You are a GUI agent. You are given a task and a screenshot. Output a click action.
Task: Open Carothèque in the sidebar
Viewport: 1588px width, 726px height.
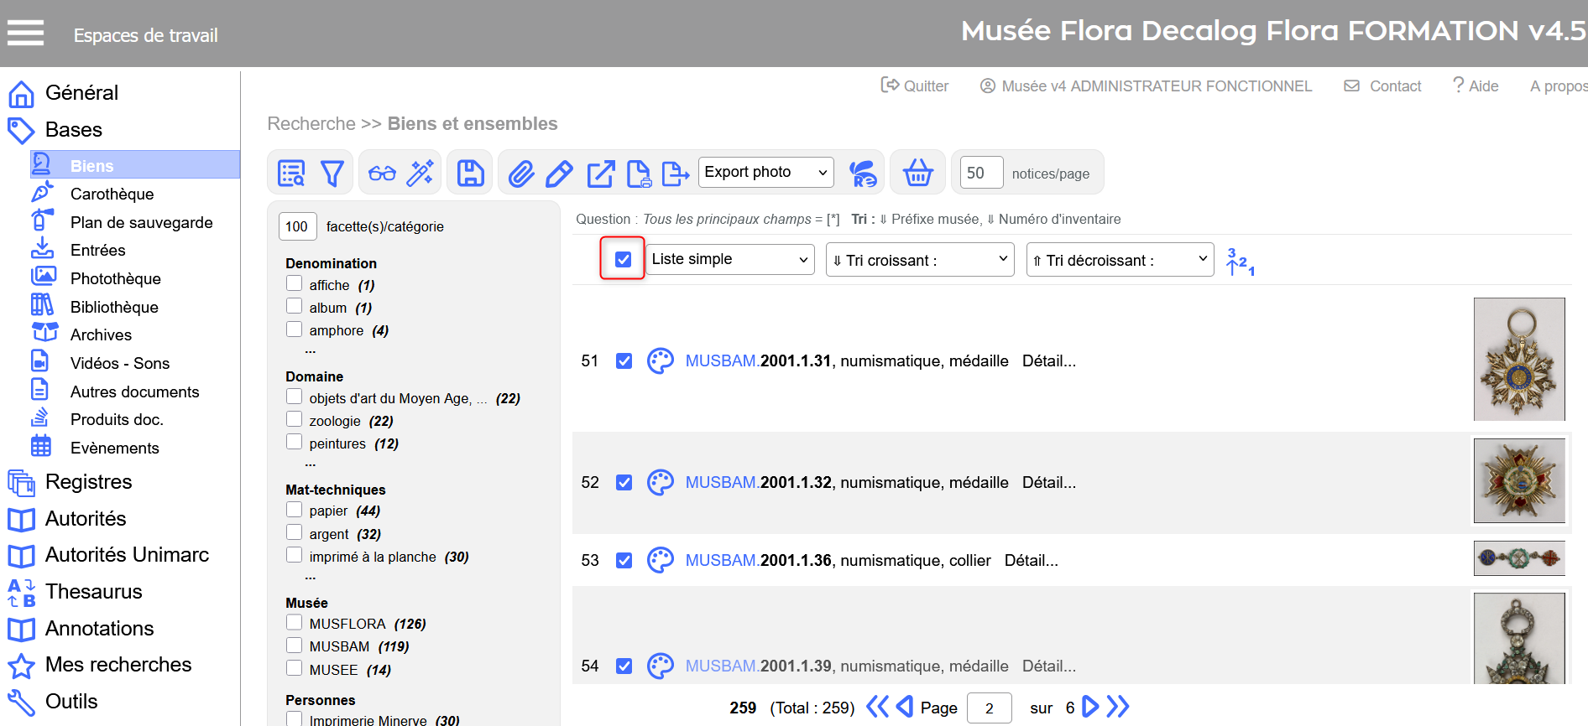coord(112,194)
